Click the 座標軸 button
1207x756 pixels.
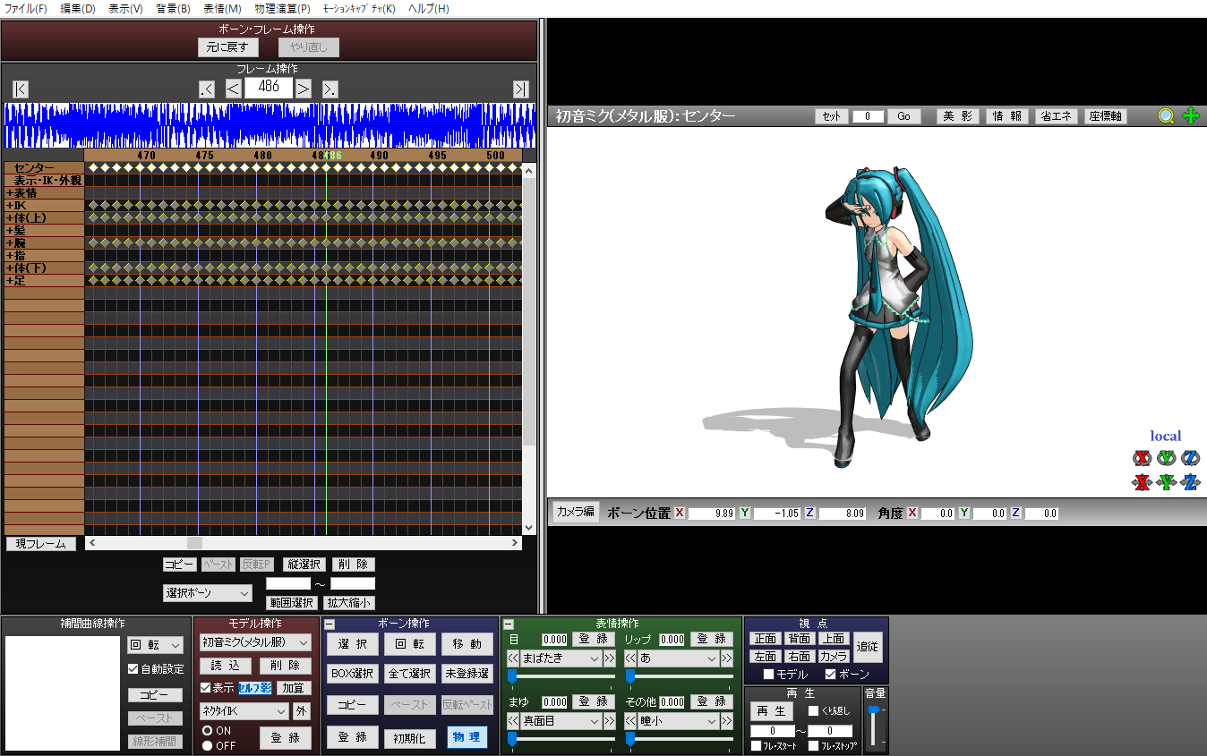coord(1105,116)
